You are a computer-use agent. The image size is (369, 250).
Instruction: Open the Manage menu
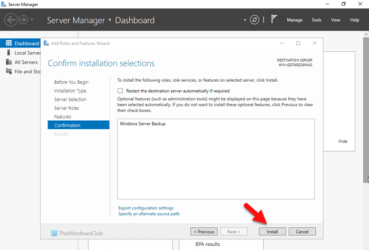295,20
